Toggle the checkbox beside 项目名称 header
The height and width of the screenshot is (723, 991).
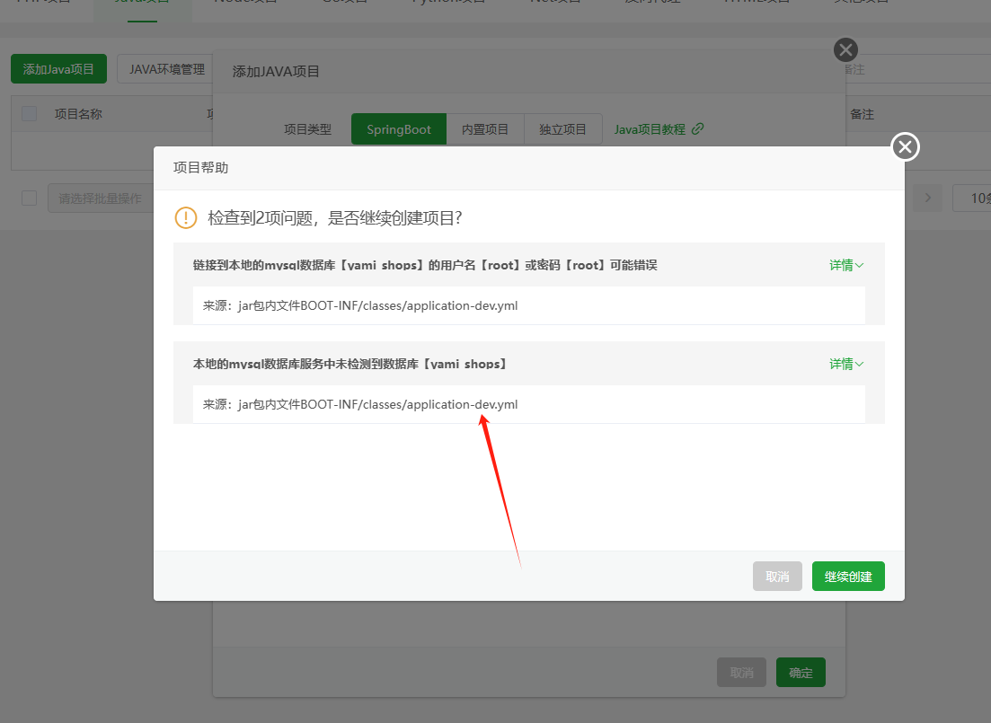click(30, 113)
